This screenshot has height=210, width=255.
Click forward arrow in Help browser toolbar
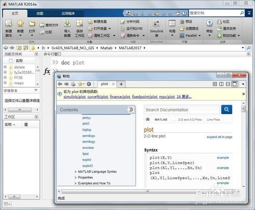(66, 84)
